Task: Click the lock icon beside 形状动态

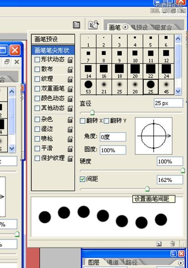Action: [x=70, y=60]
